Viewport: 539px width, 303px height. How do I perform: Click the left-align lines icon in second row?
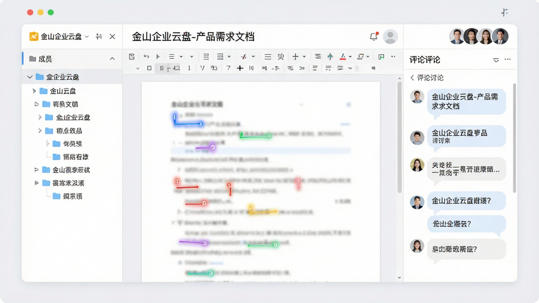315,68
